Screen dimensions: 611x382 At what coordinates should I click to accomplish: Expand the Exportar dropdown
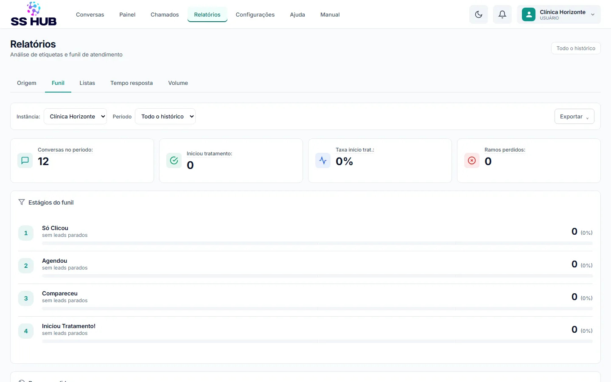575,116
